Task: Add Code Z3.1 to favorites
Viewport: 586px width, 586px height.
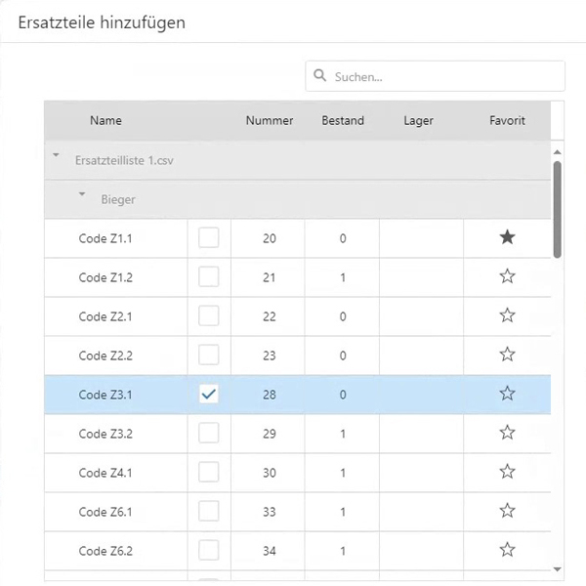Action: pos(507,394)
